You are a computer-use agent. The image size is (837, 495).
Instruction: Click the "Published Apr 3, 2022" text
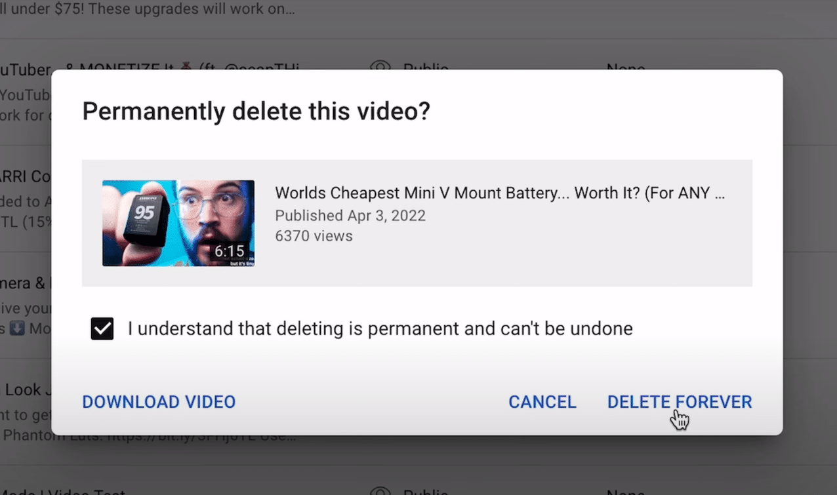click(x=350, y=215)
